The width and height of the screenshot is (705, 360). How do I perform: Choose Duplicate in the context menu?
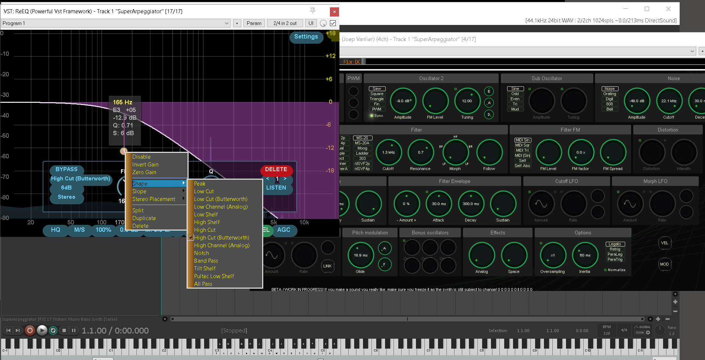point(144,218)
